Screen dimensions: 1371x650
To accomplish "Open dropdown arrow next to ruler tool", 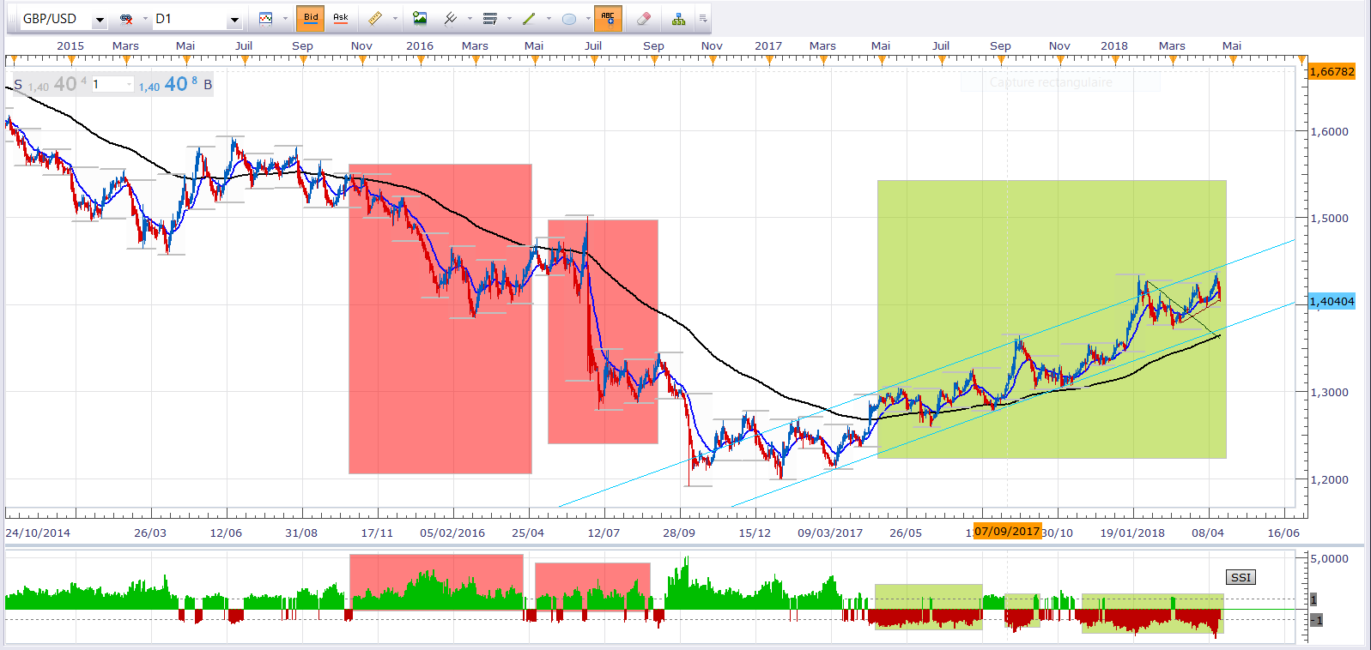I will tap(395, 19).
